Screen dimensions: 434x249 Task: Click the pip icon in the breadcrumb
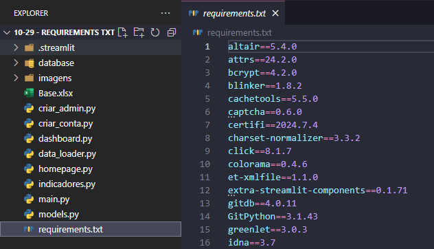point(198,32)
